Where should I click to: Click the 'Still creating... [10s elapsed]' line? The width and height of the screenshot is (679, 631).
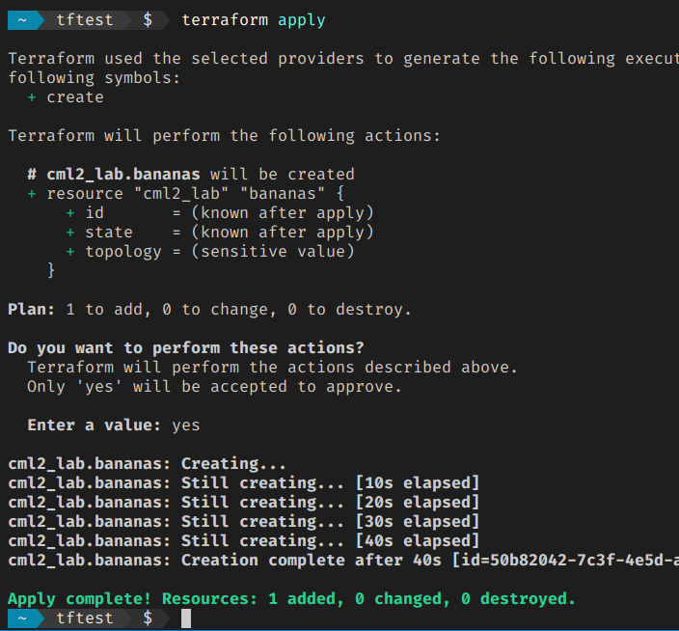(x=243, y=483)
